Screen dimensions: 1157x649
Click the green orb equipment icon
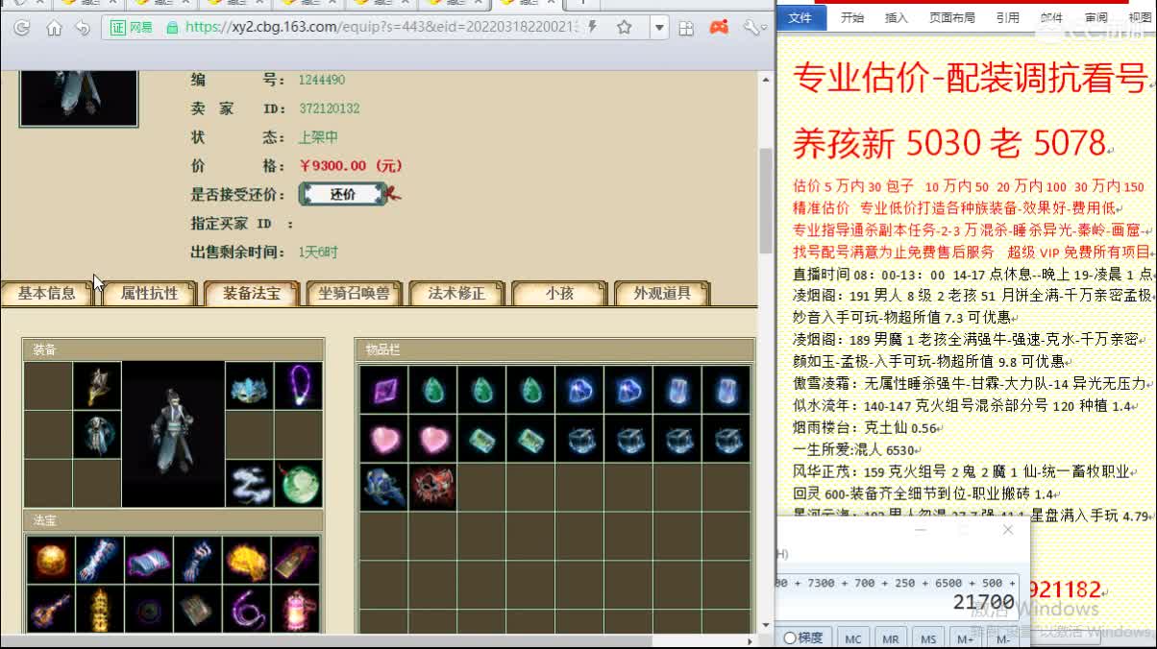[298, 483]
